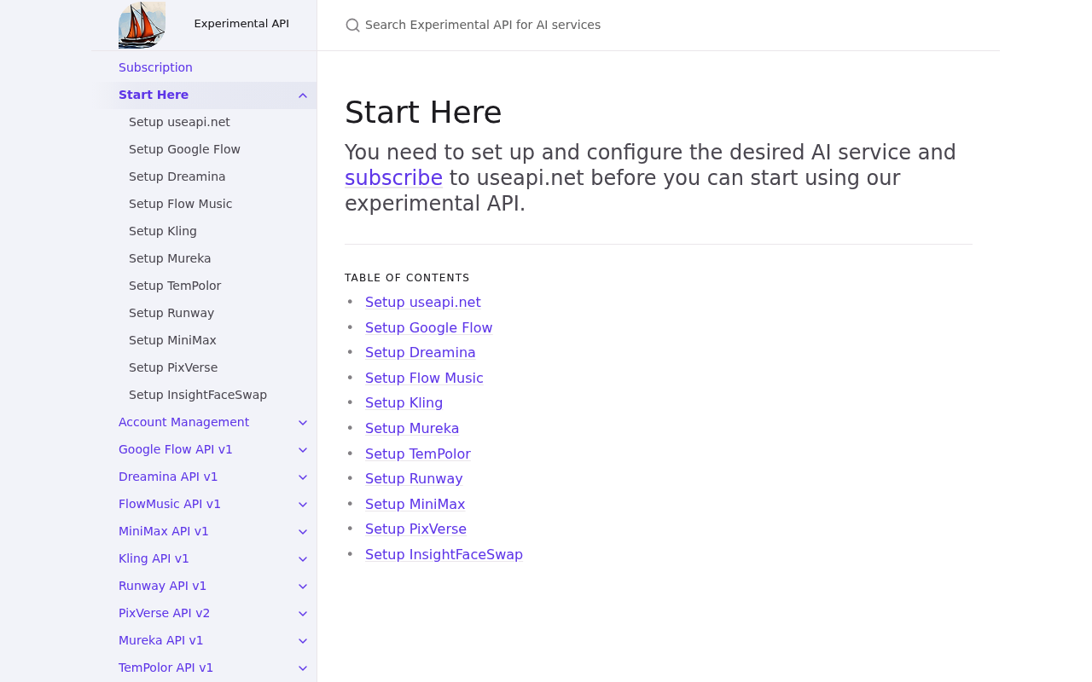This screenshot has height=682, width=1092.
Task: Select Setup Runway in sidebar
Action: pyautogui.click(x=171, y=313)
